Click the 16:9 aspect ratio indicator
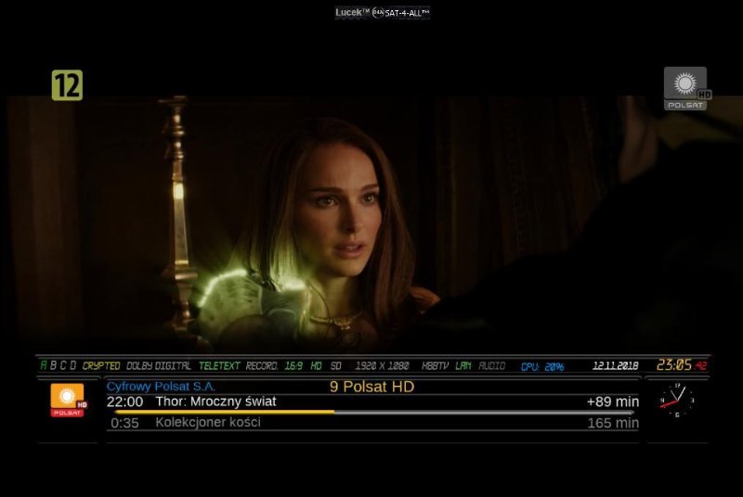The image size is (743, 497). coord(293,365)
